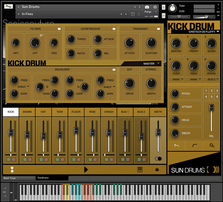This screenshot has height=202, width=223.
Task: Open the filter type list icon above LPF
Action: click(41, 35)
